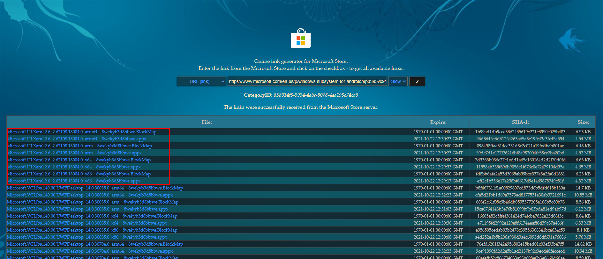
Task: Select SHA-1 hash starting with 56d3645e6d61
Action: pyautogui.click(x=520, y=139)
